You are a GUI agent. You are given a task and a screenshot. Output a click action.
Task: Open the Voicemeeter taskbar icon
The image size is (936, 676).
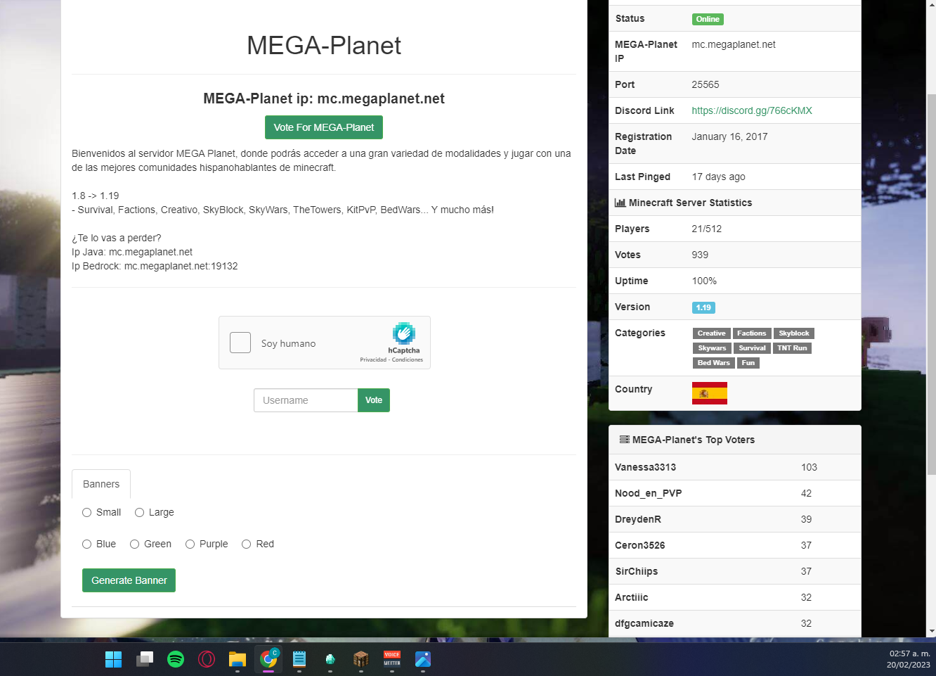click(x=392, y=659)
